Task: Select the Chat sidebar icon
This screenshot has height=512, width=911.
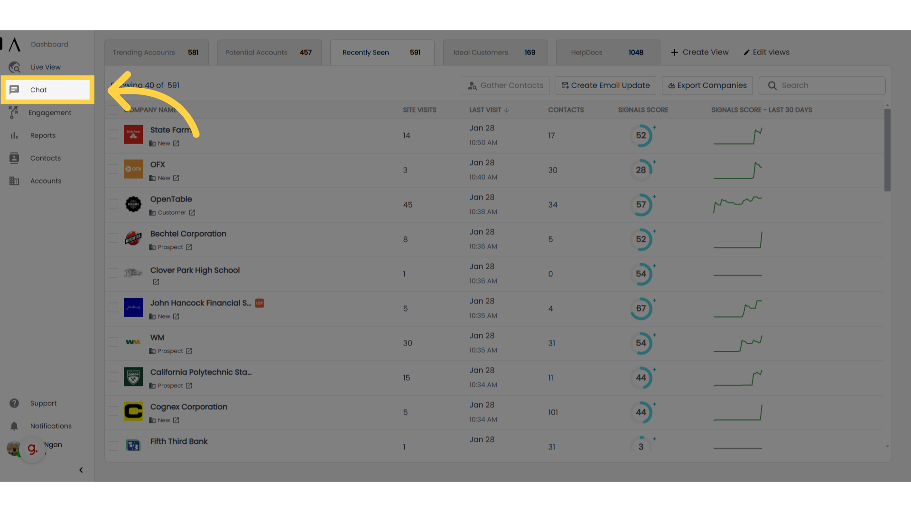Action: pos(38,90)
